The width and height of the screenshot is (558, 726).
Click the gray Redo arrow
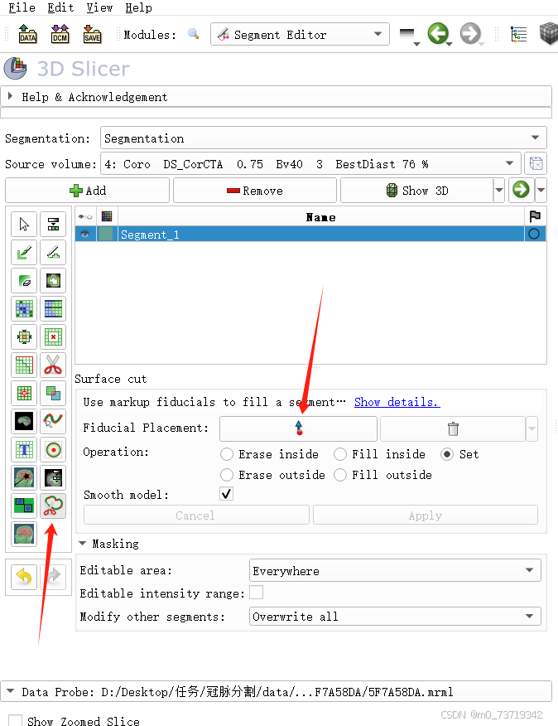pos(53,577)
